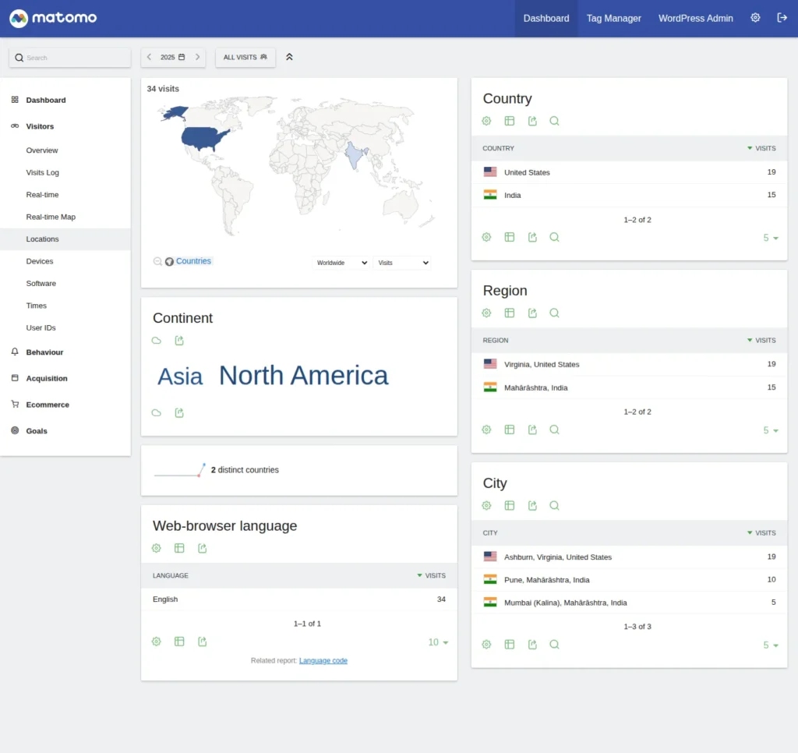Open the Tag Manager menu item
Viewport: 798px width, 753px height.
tap(613, 18)
